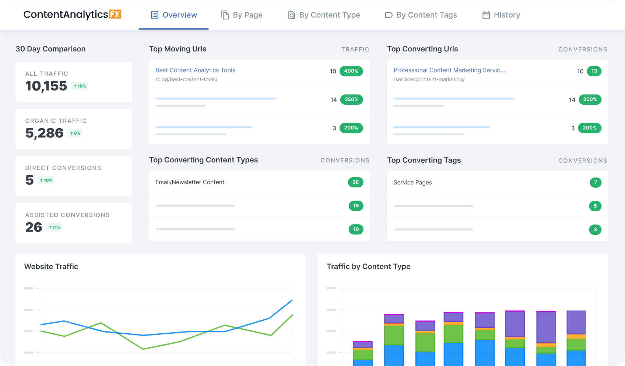625x366 pixels.
Task: Click the By Content Tags tag icon
Action: click(389, 15)
